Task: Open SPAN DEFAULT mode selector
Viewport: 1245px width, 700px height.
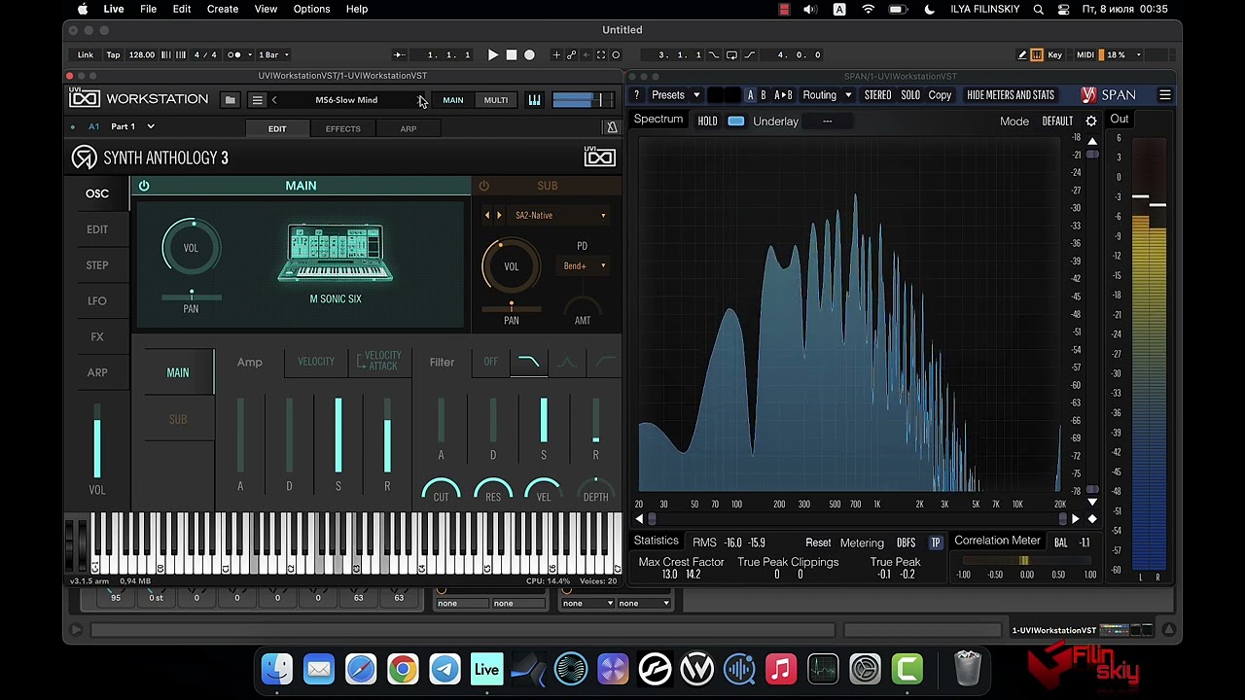Action: pos(1057,122)
